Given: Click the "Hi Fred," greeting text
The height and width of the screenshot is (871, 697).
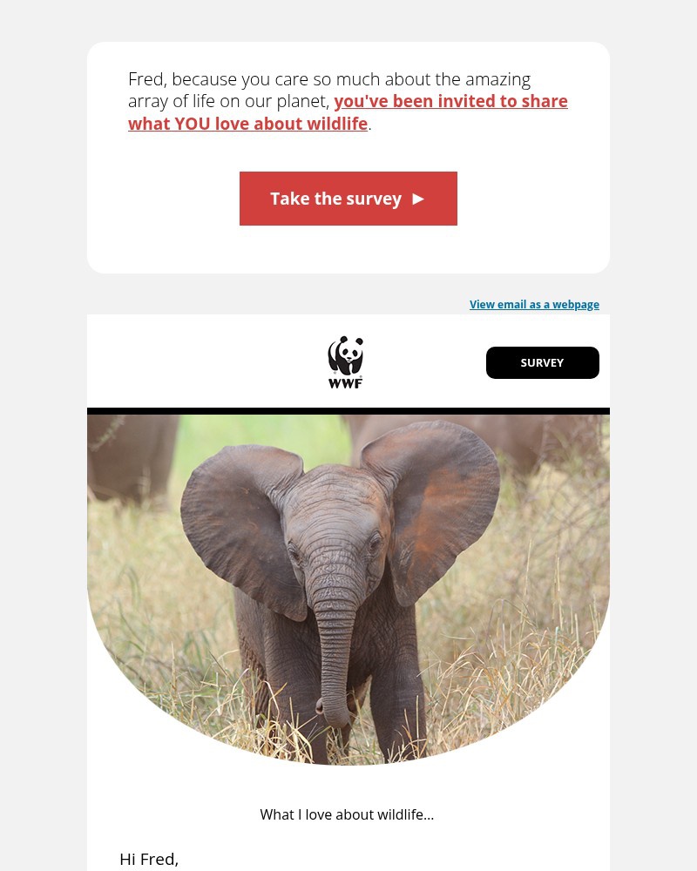Looking at the screenshot, I should click(149, 859).
